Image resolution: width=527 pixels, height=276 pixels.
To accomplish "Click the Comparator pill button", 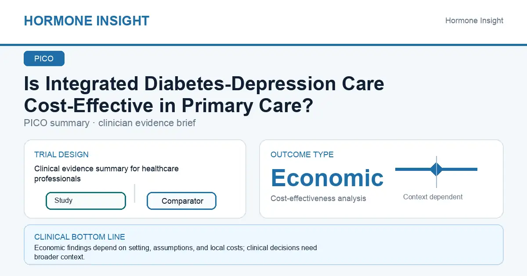I will pos(181,201).
